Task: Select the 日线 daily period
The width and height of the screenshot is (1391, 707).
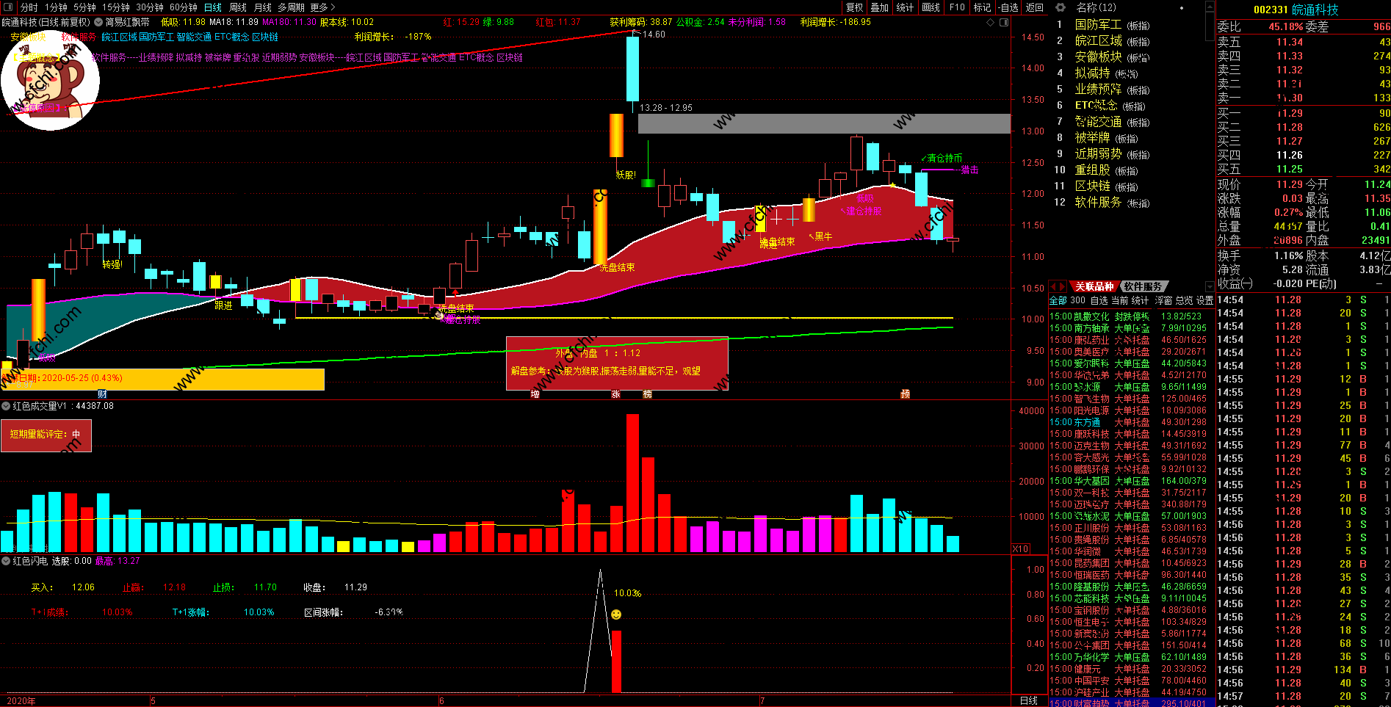Action: (x=212, y=7)
